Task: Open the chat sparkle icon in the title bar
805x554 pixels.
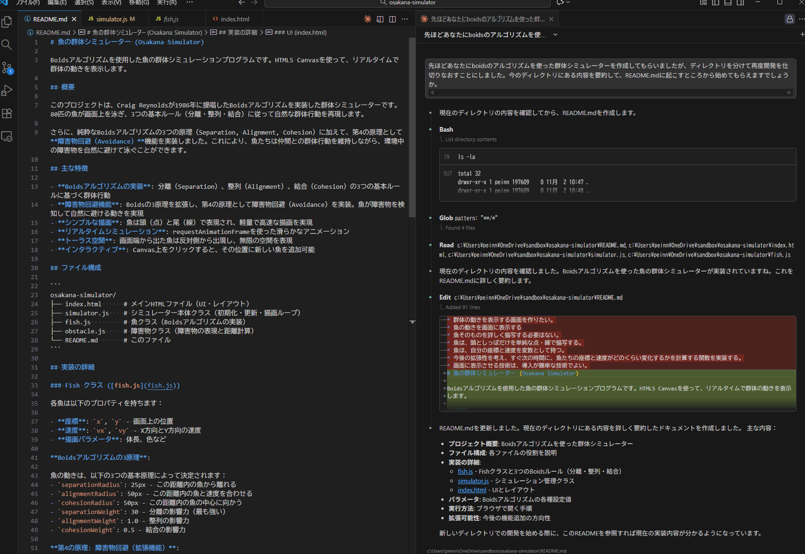Action: (560, 2)
